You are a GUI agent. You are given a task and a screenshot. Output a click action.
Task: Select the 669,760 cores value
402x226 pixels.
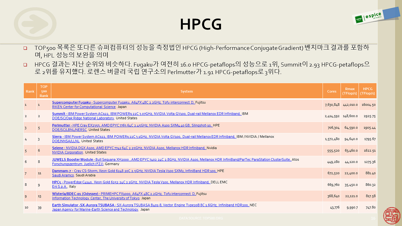333,184
